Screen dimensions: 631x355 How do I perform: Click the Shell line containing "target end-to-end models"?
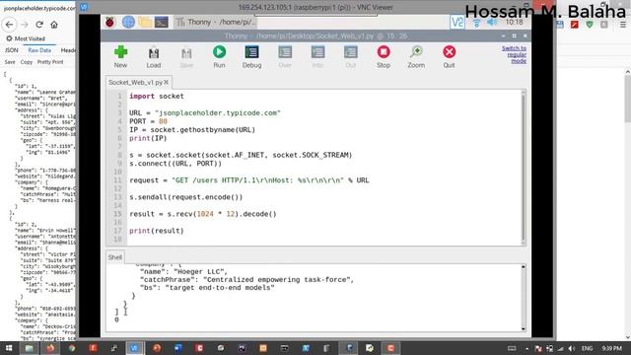tap(207, 288)
